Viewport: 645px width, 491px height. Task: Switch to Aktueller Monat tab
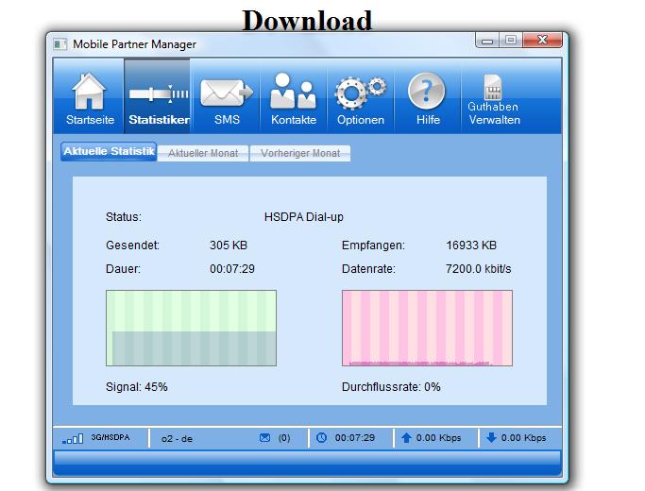pos(203,153)
